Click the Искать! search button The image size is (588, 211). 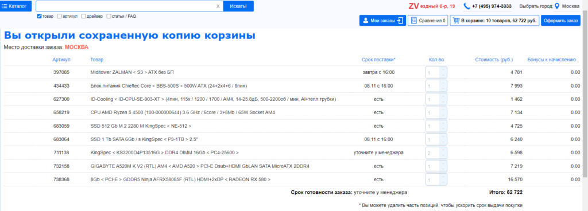pos(238,6)
